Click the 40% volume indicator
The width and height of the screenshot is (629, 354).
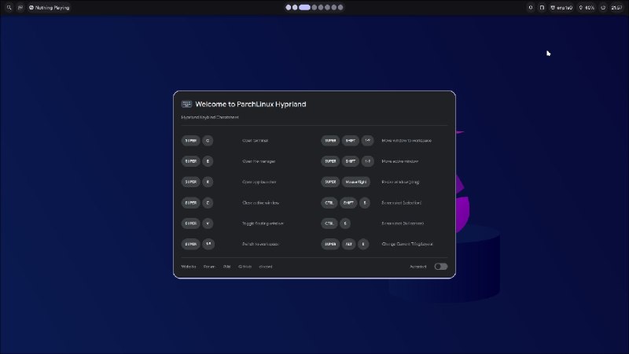coord(587,7)
